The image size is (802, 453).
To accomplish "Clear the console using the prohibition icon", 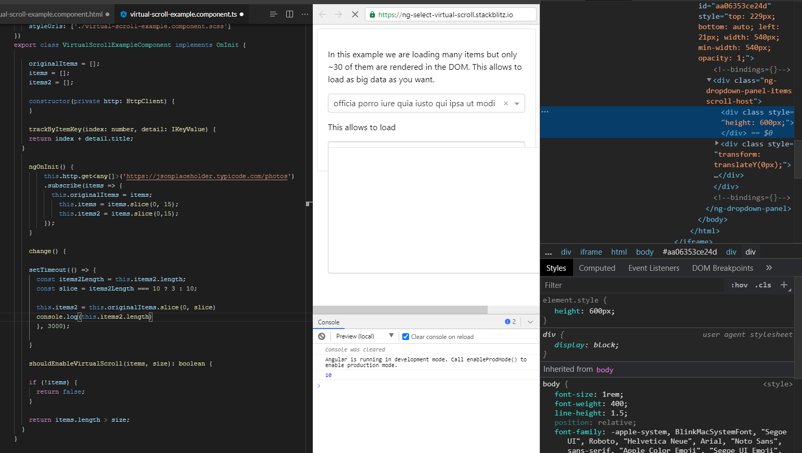I will pyautogui.click(x=322, y=336).
